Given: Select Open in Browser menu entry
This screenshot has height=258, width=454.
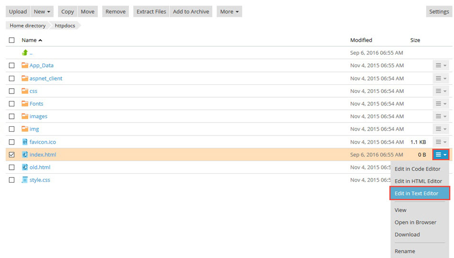Looking at the screenshot, I should coord(415,222).
